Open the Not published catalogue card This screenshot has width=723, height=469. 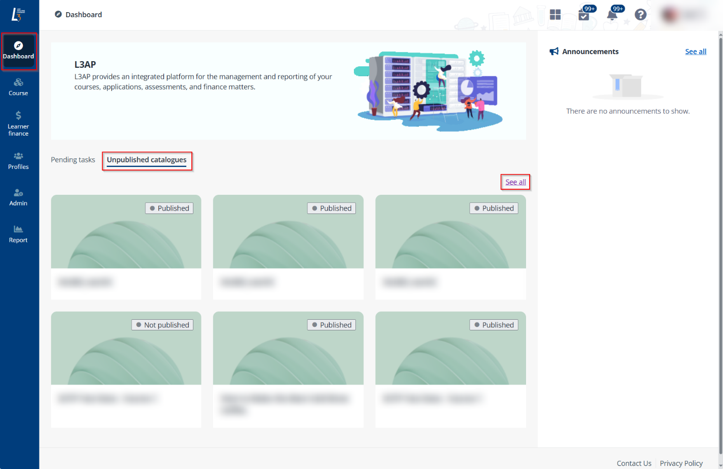[x=126, y=369]
